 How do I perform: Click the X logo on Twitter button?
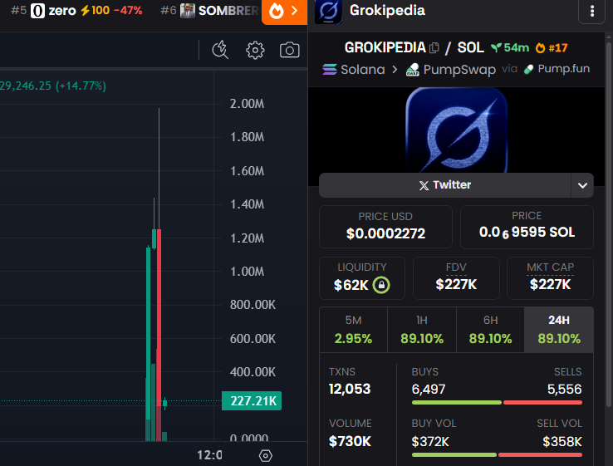[x=424, y=185]
